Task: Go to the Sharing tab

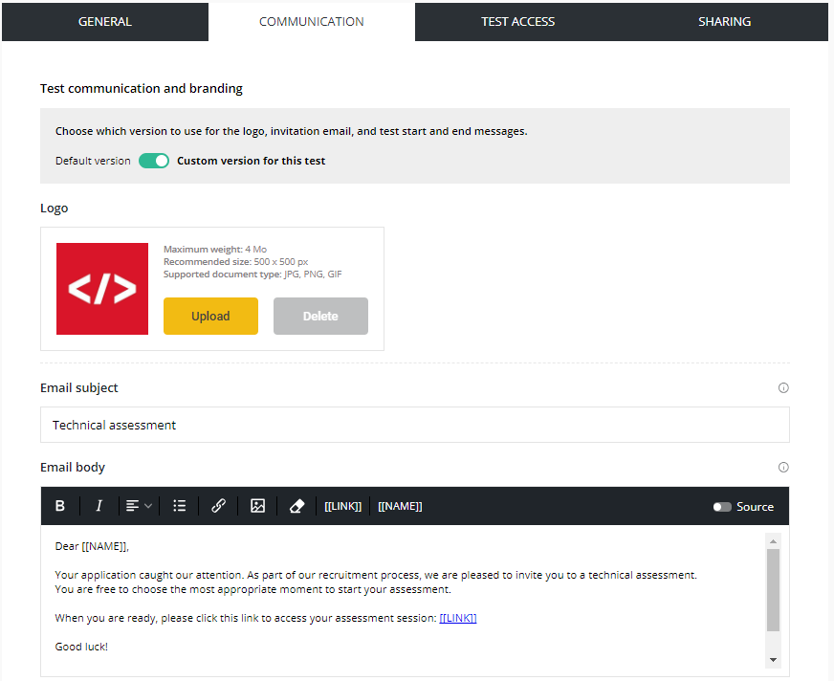Action: click(724, 21)
